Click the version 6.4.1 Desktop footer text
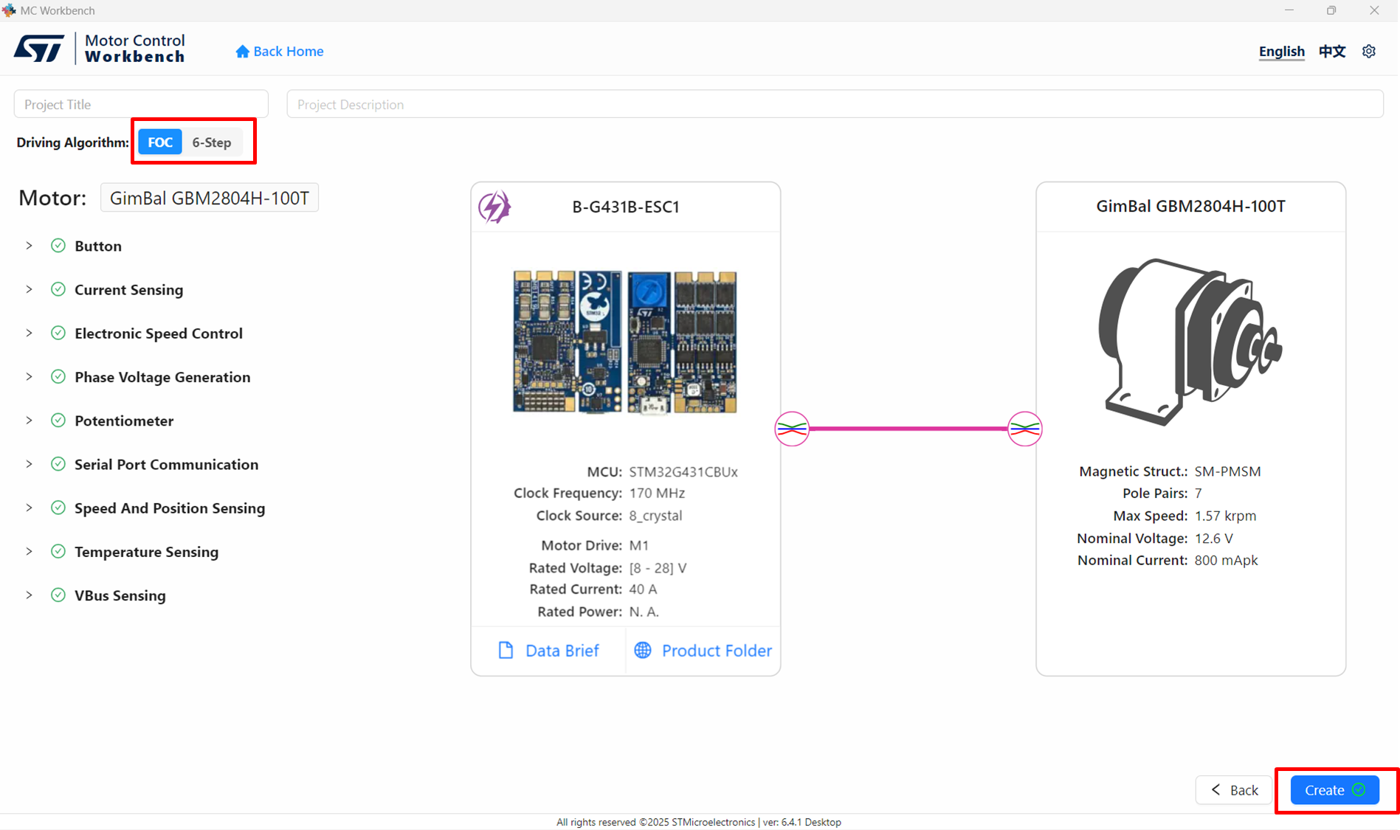The height and width of the screenshot is (830, 1400). (x=801, y=822)
